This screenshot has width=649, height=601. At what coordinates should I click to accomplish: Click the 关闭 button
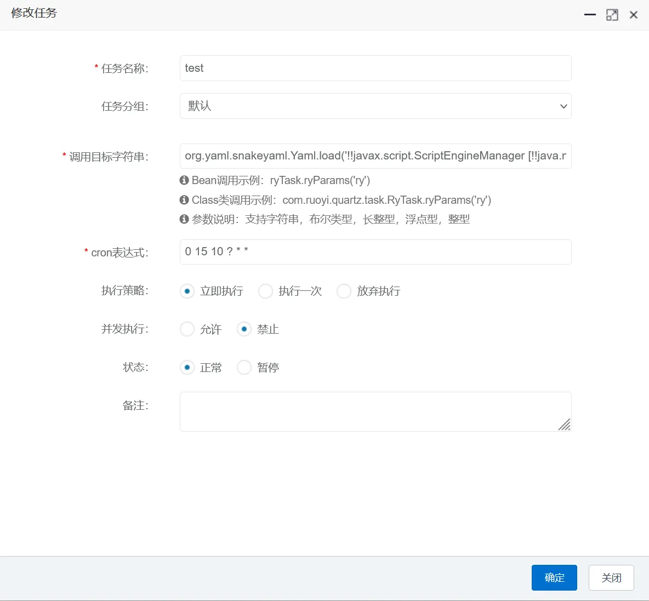click(x=611, y=577)
